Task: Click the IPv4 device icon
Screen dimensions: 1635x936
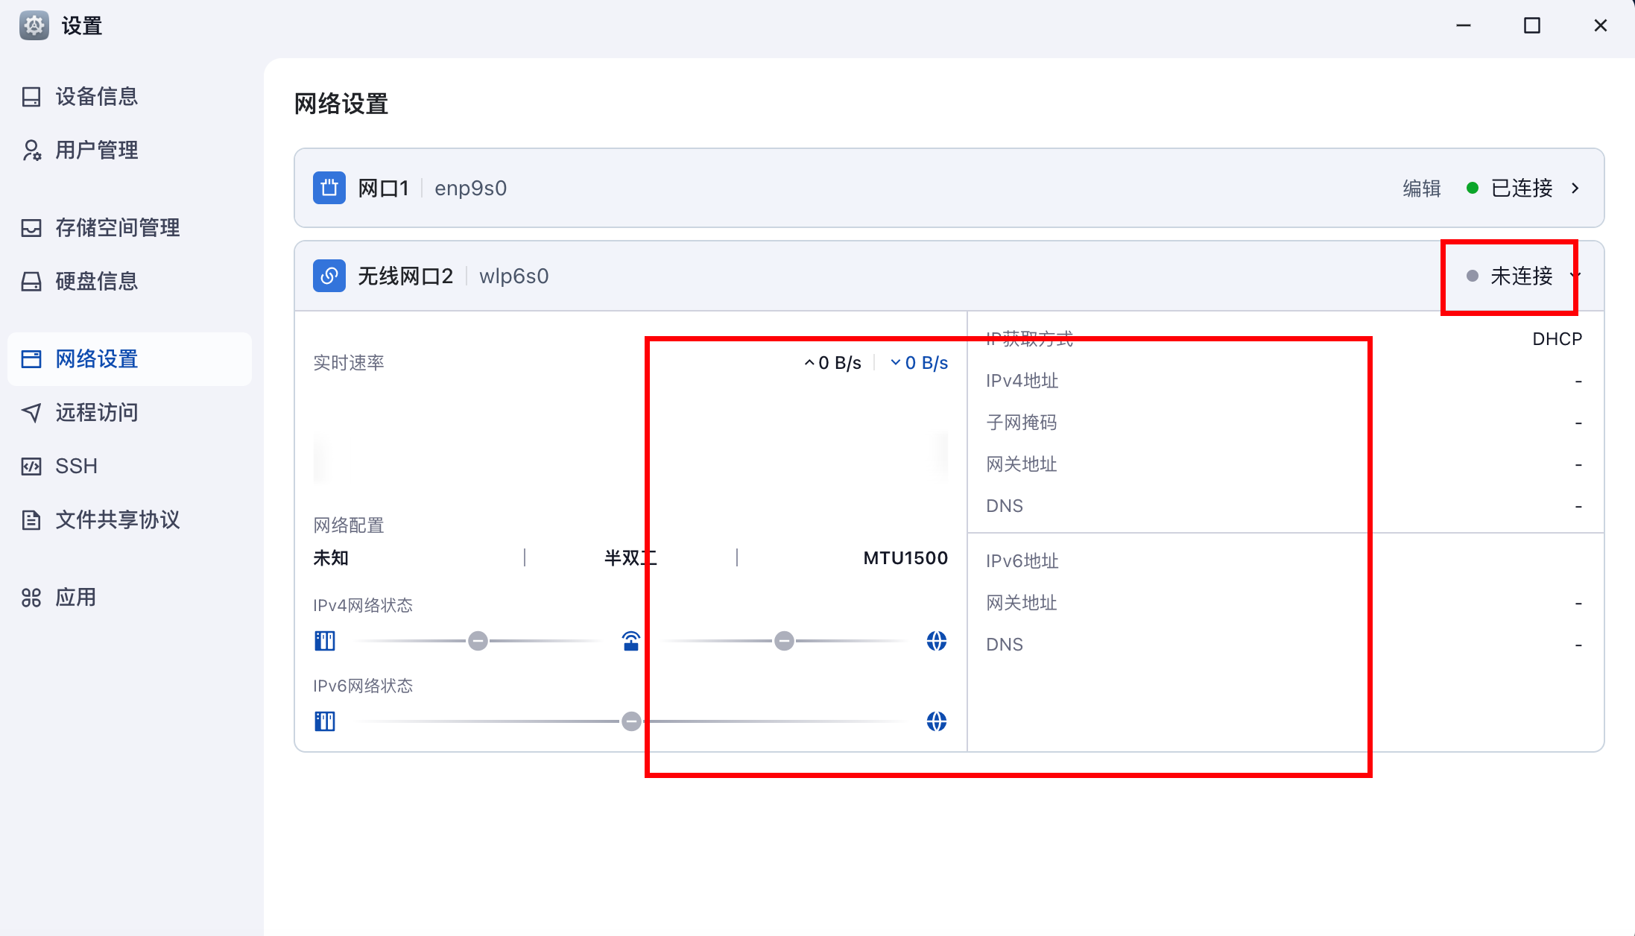Action: 325,641
